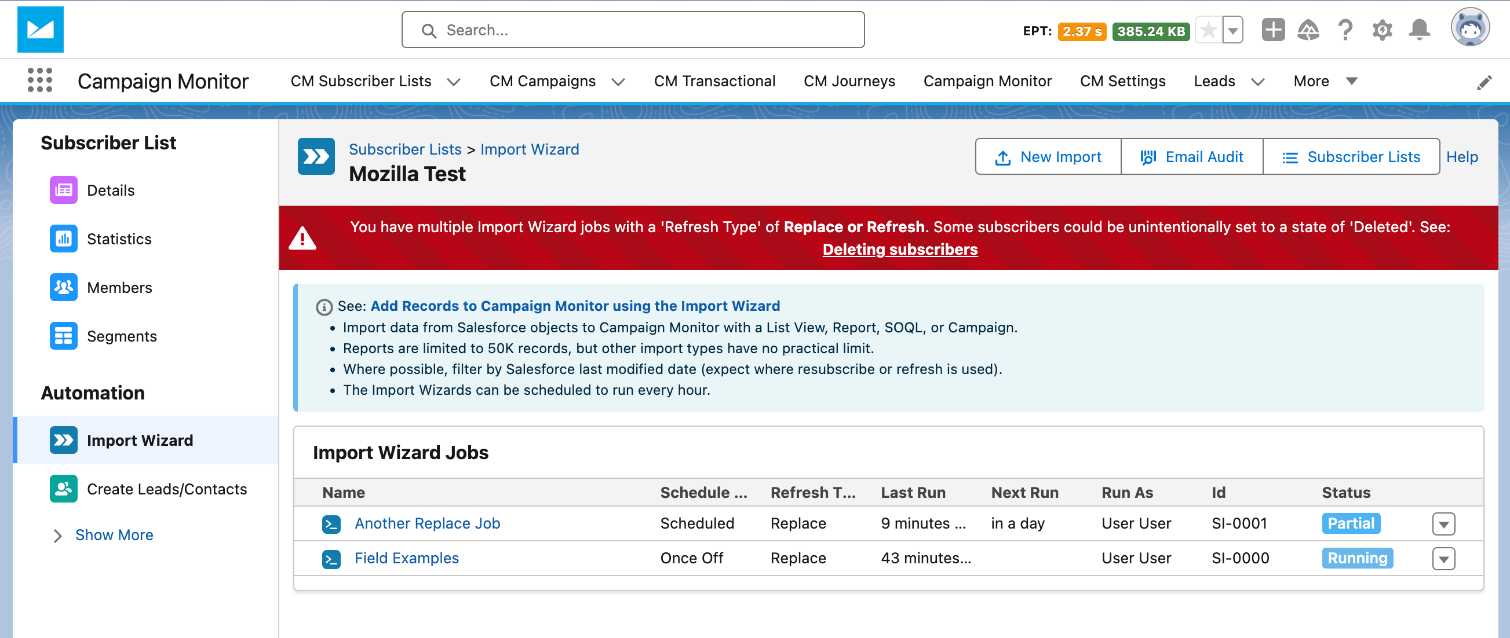Click the EPT 2.37 s badge

1081,31
